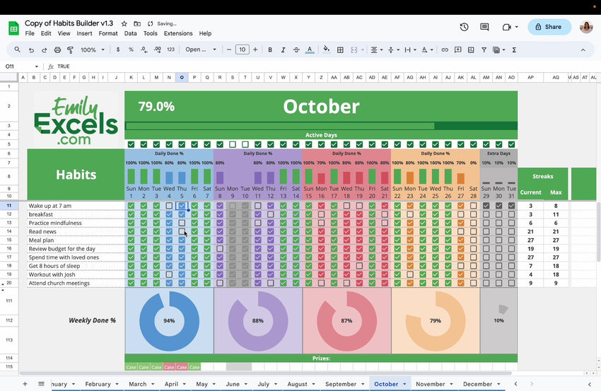Open the Format menu
The image size is (601, 391).
coord(108,33)
